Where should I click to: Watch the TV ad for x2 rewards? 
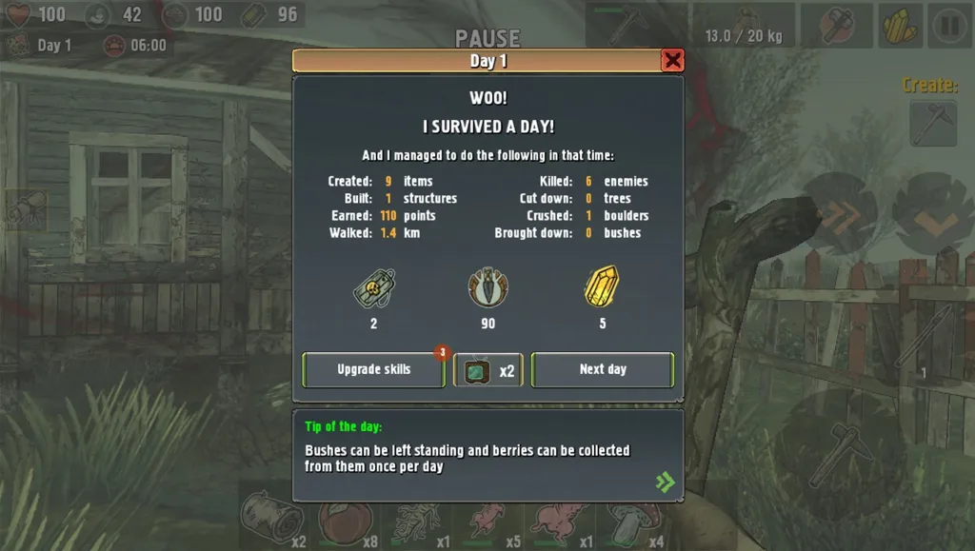(x=488, y=370)
